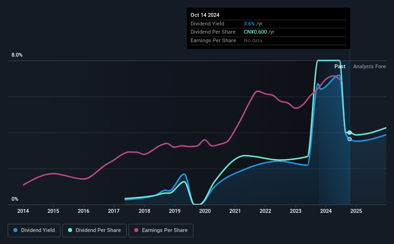Click the CN¥0.600 dividend per share value
The width and height of the screenshot is (394, 244).
255,32
